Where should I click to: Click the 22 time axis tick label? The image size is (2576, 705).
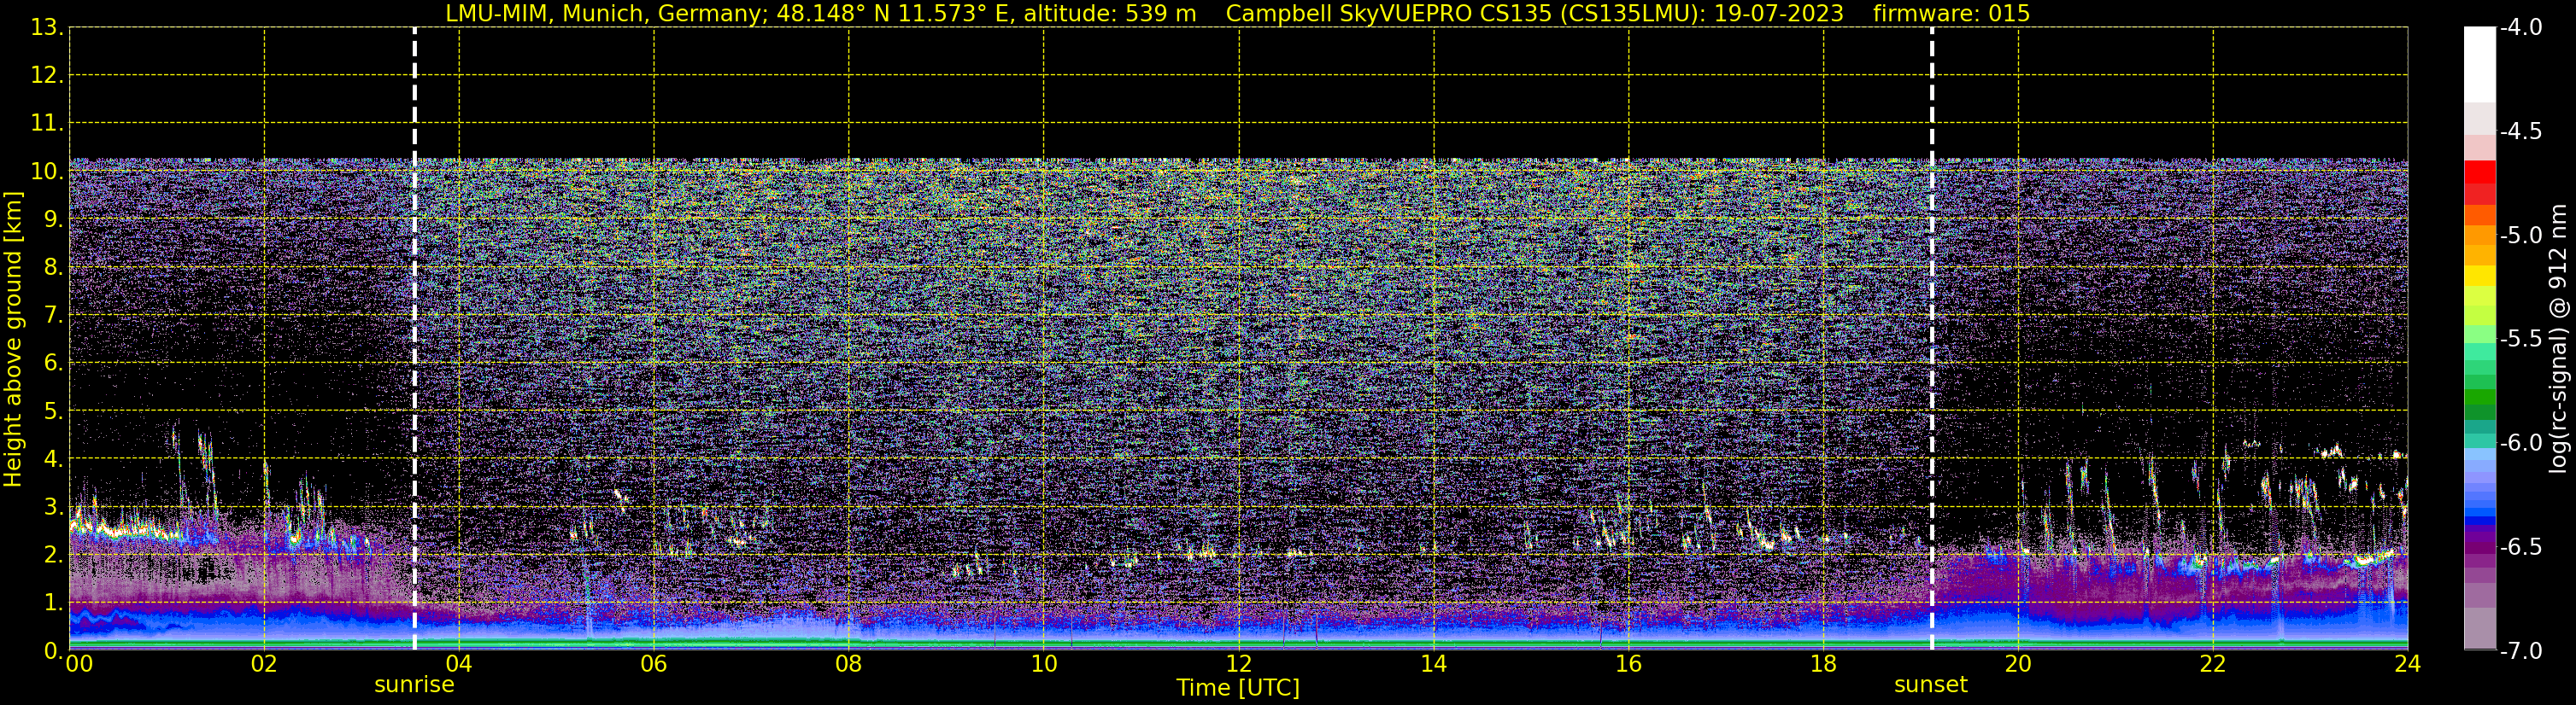pos(2213,664)
